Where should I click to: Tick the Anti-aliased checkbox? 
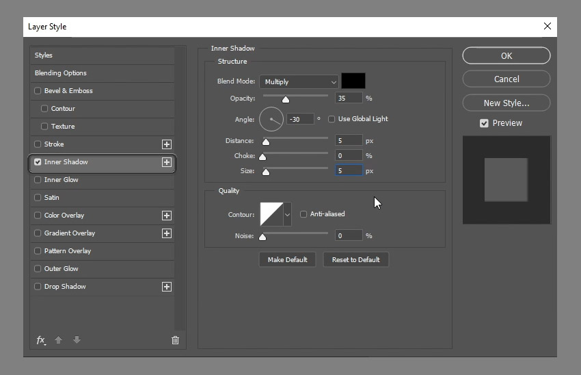tap(303, 214)
